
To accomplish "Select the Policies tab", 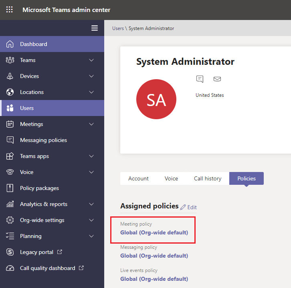I will [x=247, y=178].
